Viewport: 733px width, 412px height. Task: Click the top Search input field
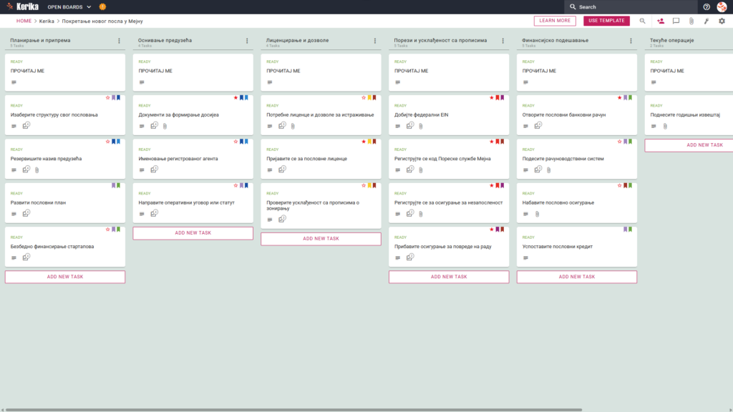click(629, 7)
